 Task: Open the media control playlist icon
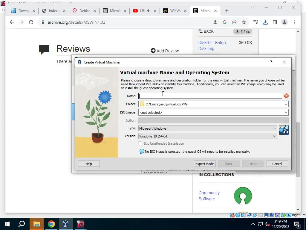[256, 22]
